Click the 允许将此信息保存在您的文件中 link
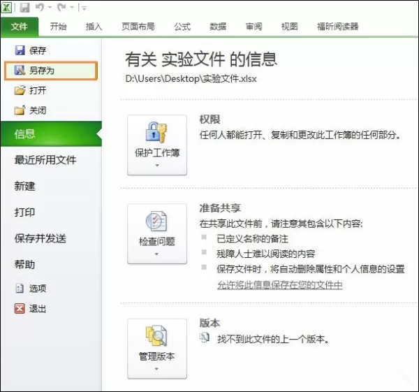The width and height of the screenshot is (419, 392). click(280, 285)
